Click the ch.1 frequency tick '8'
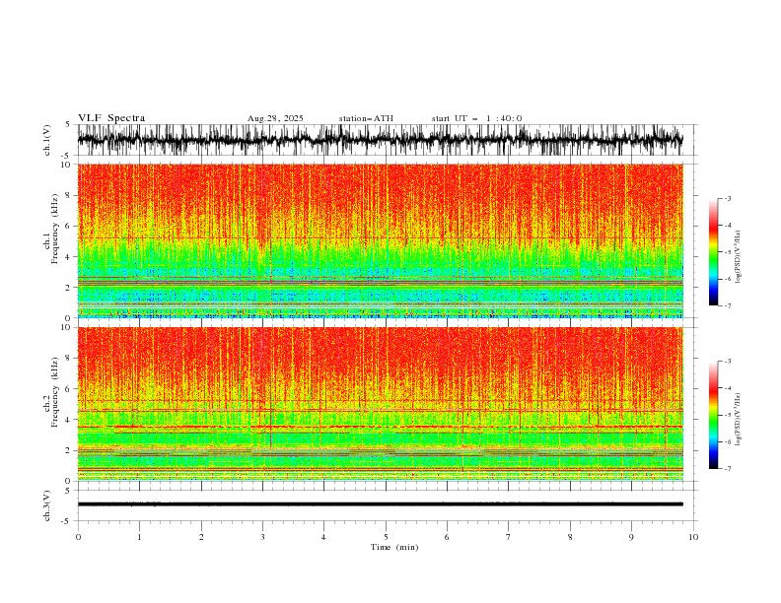This screenshot has width=781, height=603. 69,195
